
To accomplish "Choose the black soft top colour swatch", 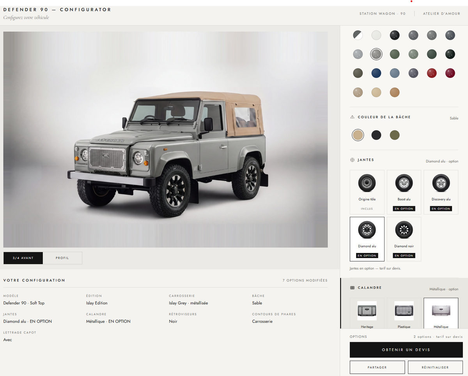I will (x=376, y=135).
